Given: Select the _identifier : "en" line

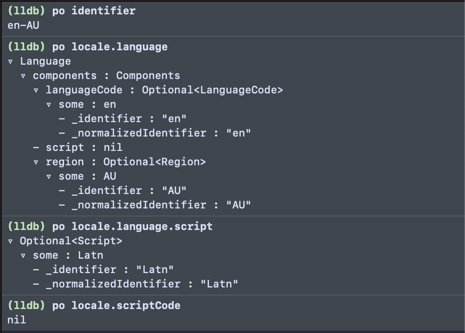Looking at the screenshot, I should (122, 119).
